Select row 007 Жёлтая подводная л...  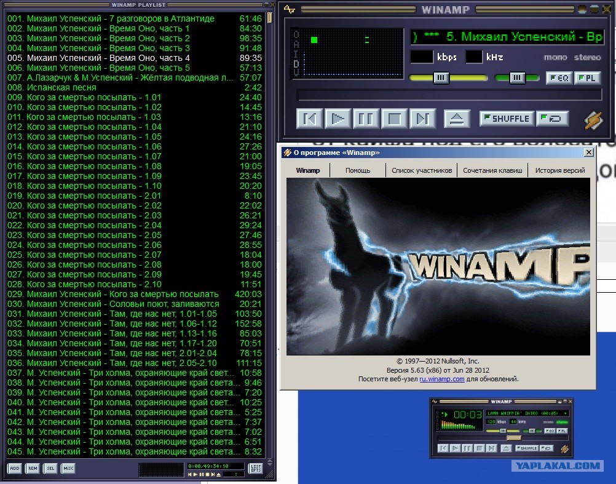click(x=135, y=77)
